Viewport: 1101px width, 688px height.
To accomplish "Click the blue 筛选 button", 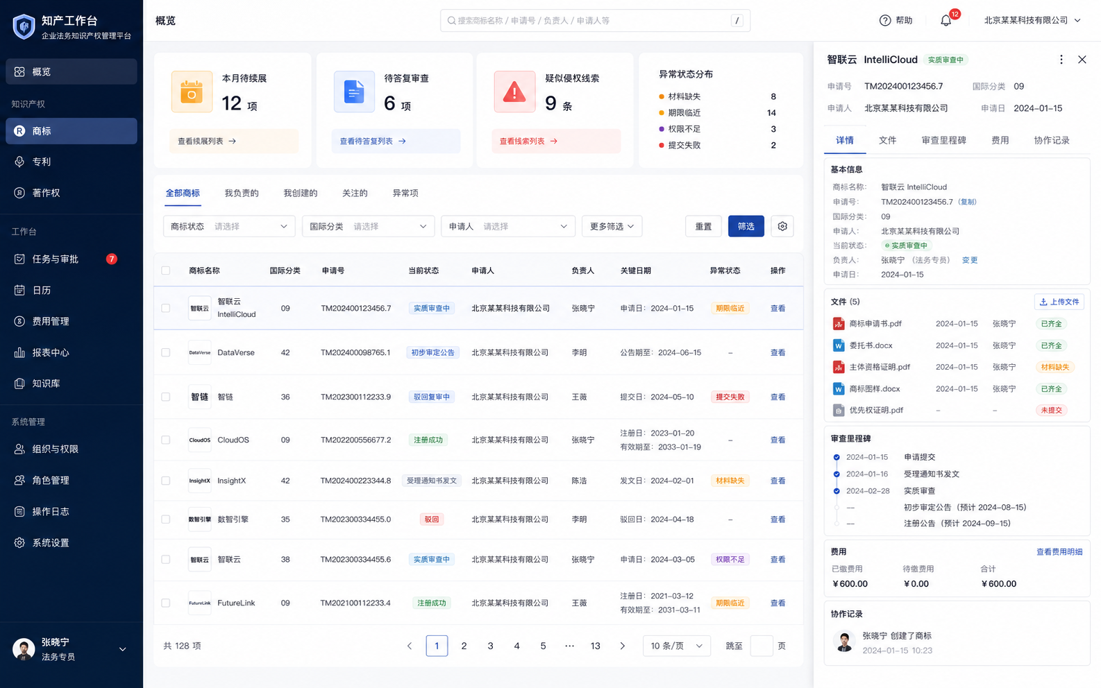I will coord(746,226).
